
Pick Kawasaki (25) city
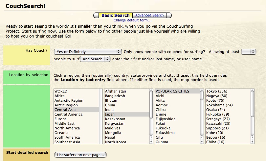click(x=228, y=123)
